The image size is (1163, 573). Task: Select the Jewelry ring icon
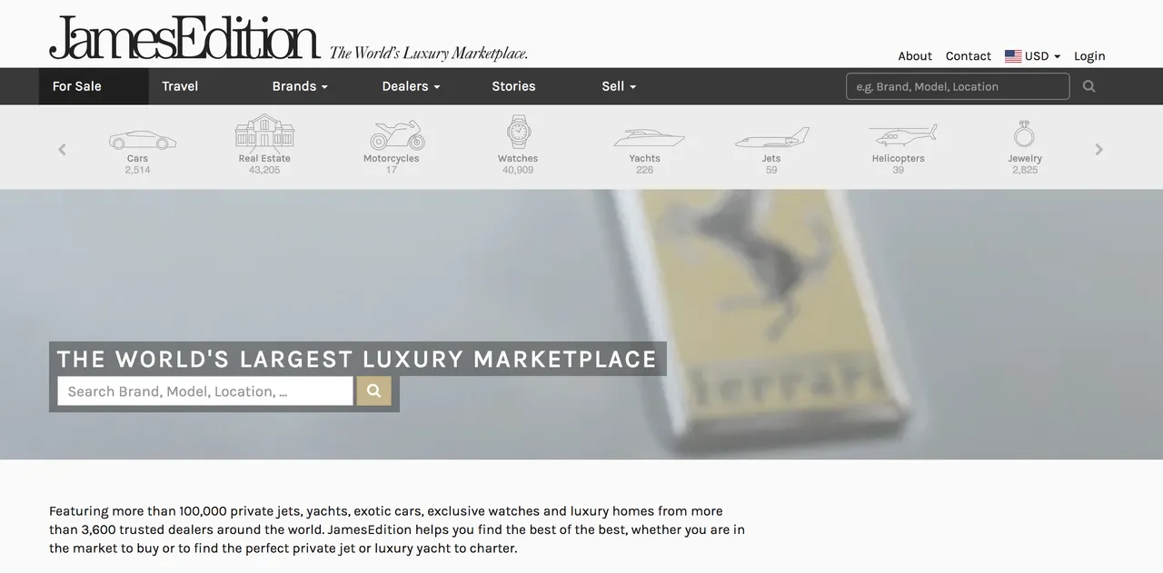[1024, 134]
